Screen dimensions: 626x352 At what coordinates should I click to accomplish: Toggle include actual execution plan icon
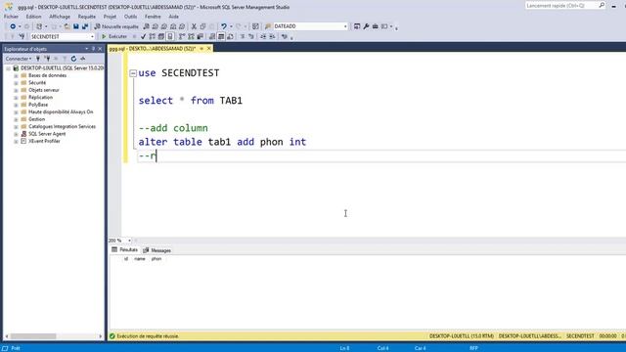click(x=182, y=37)
